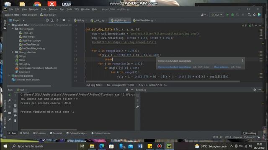
Task: Collapse the project_filter root folder
Action: pos(9,25)
